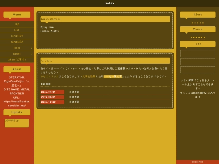This screenshot has height=164, width=219.
Task: Click the 20xx.10.20 update date badge
Action: click(52, 102)
